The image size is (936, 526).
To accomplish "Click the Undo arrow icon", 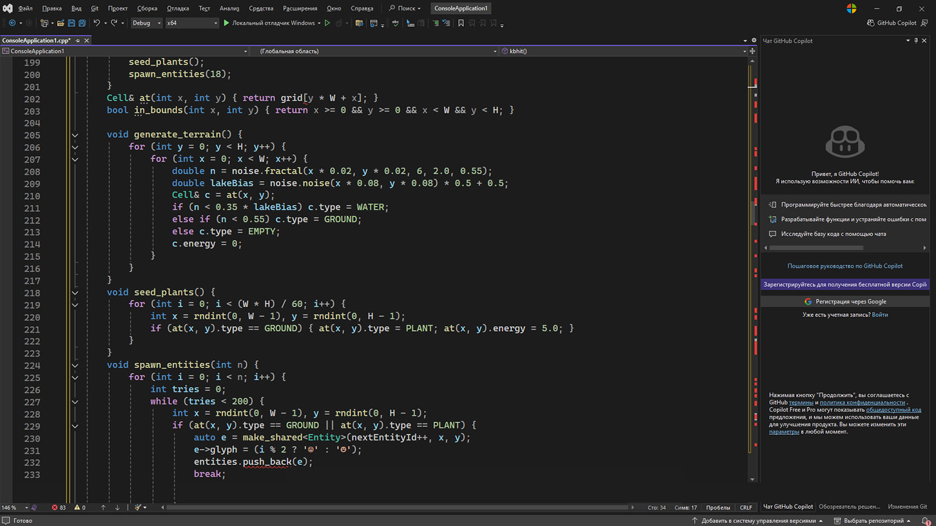I will click(x=97, y=23).
